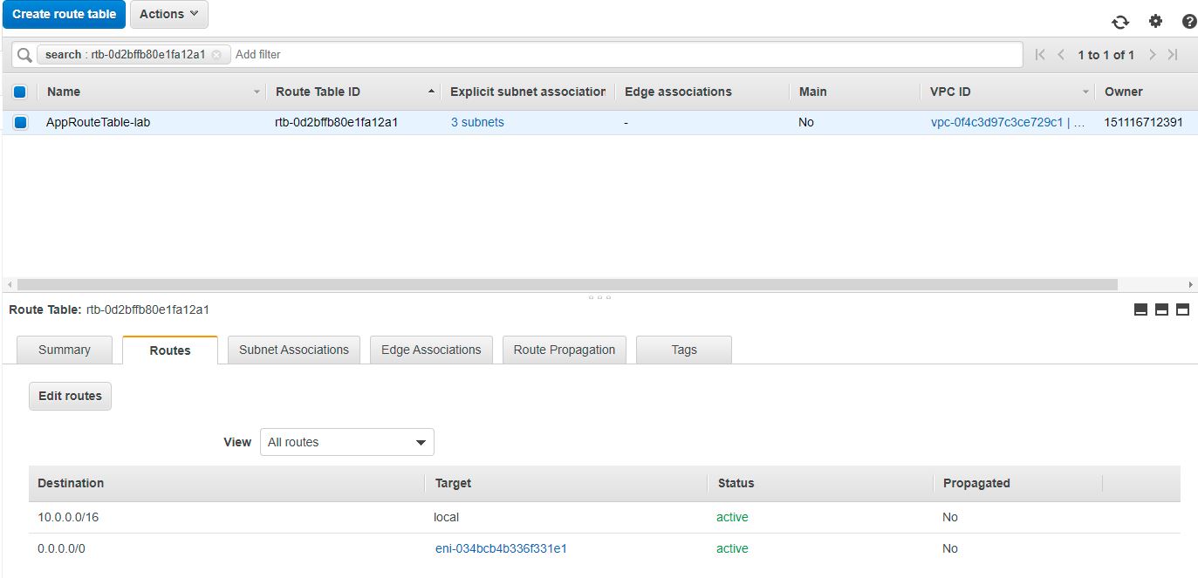Click the Propagated column header in routes

(x=976, y=483)
